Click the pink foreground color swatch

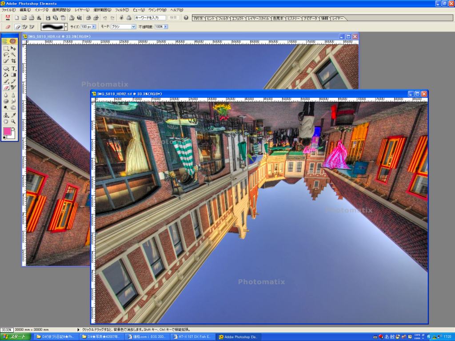[x=7, y=131]
